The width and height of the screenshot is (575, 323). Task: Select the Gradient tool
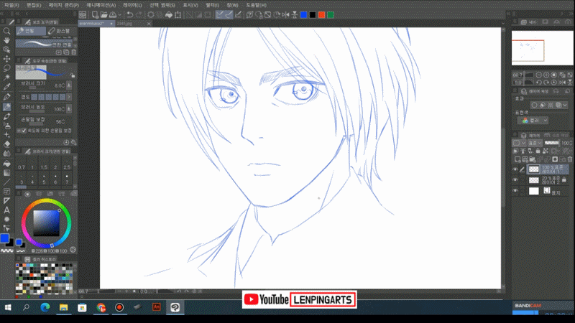pyautogui.click(x=6, y=172)
